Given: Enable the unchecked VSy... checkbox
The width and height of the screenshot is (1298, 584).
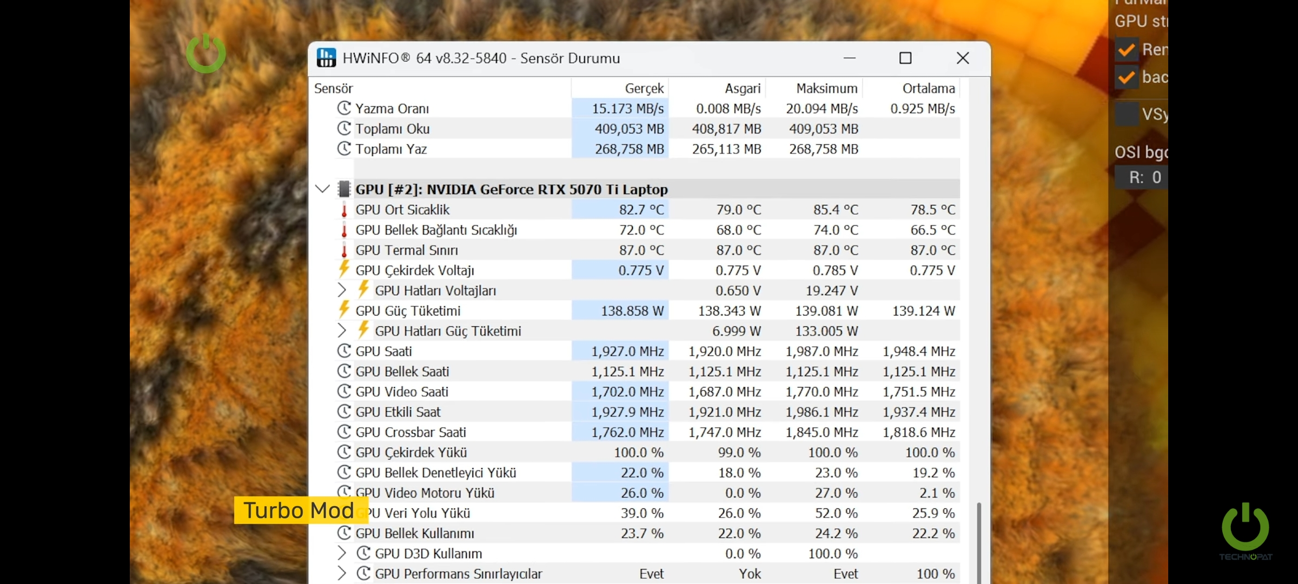Looking at the screenshot, I should click(x=1127, y=114).
